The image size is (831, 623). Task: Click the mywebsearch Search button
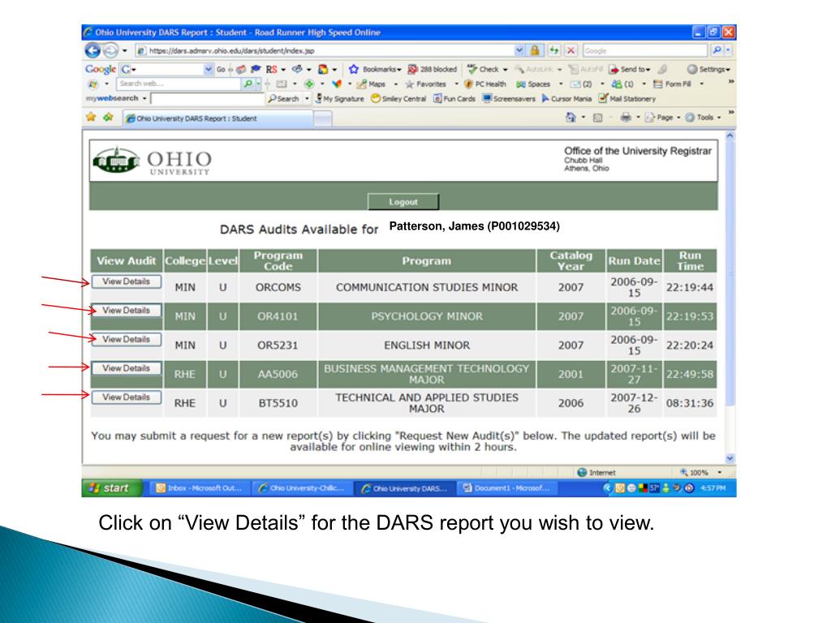(283, 98)
